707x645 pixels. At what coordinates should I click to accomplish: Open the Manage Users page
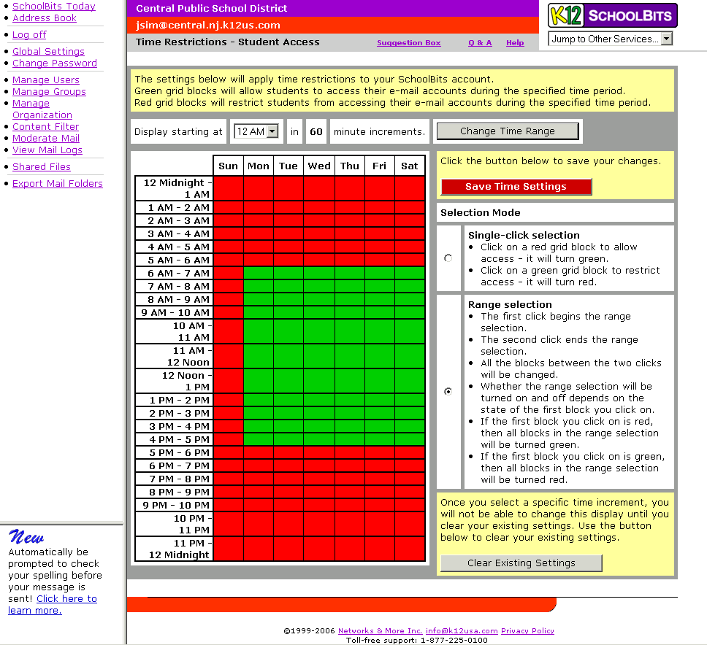point(46,80)
